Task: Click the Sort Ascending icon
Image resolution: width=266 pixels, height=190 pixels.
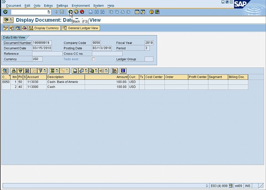Action: tap(14, 71)
